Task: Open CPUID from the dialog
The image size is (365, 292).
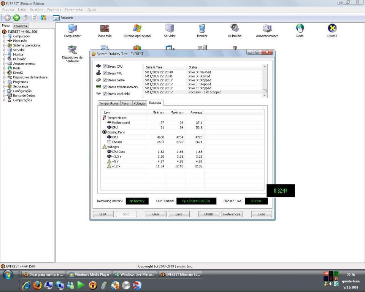Action: tap(209, 214)
